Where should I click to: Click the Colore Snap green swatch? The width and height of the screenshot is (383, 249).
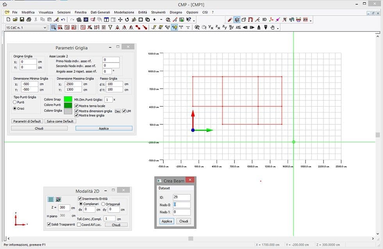coord(68,99)
